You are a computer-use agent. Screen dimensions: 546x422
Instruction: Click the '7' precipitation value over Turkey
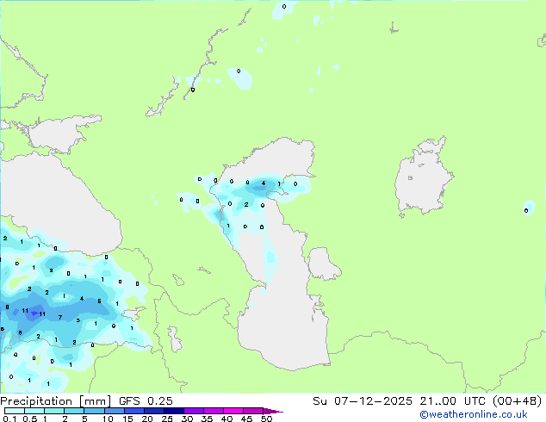60,317
